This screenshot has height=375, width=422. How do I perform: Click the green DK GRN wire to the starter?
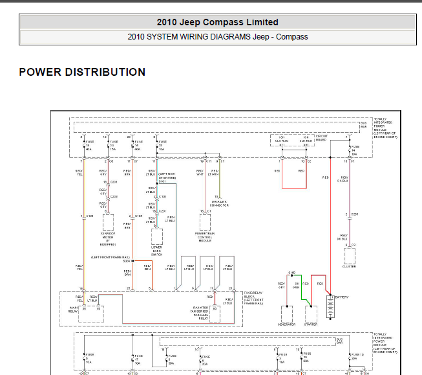(x=301, y=288)
